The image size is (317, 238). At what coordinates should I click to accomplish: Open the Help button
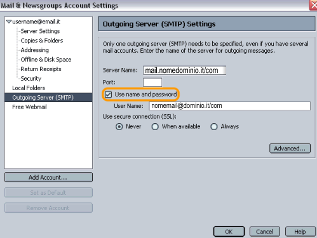click(x=300, y=232)
